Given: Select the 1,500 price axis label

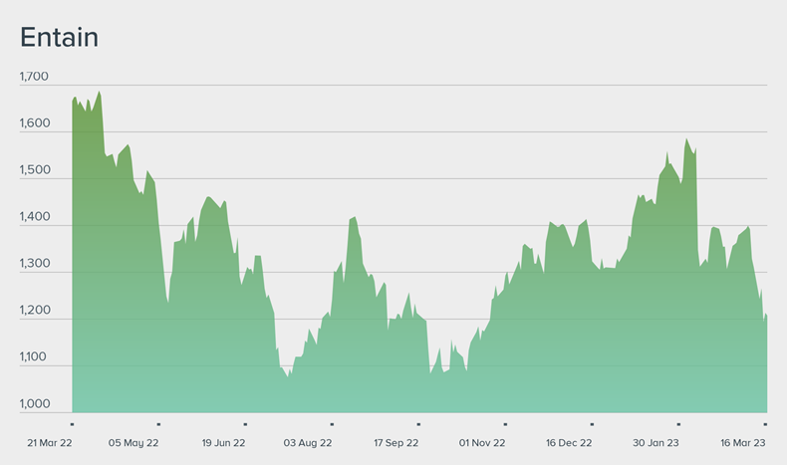Looking at the screenshot, I should point(34,170).
